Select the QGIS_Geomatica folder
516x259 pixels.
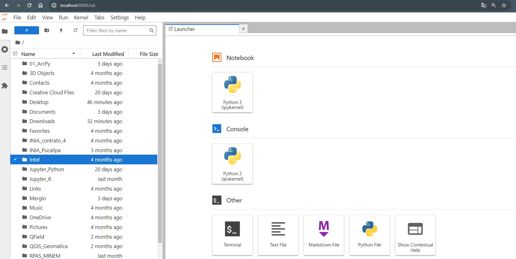[84, 246]
